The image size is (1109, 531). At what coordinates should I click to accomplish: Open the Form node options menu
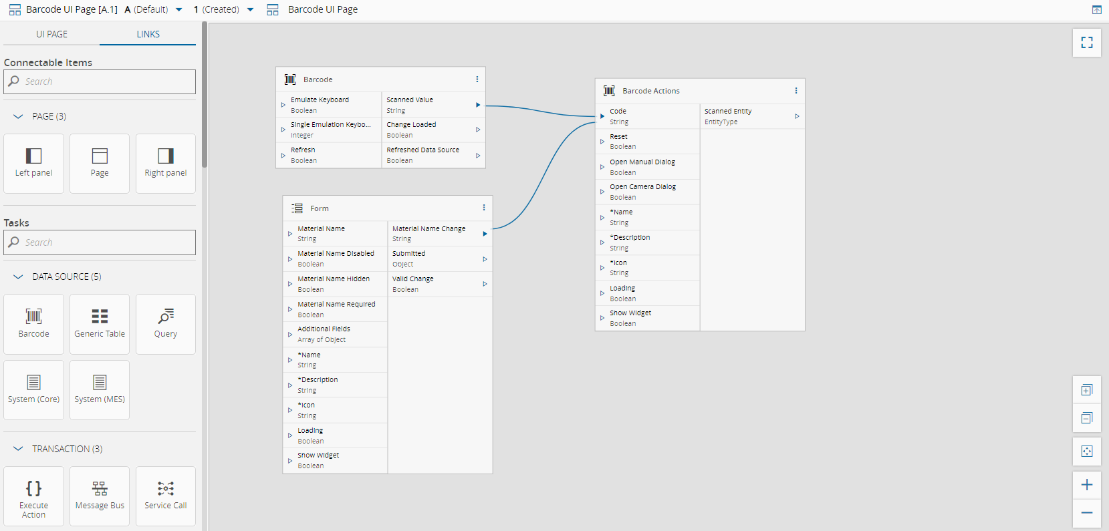[x=483, y=208]
